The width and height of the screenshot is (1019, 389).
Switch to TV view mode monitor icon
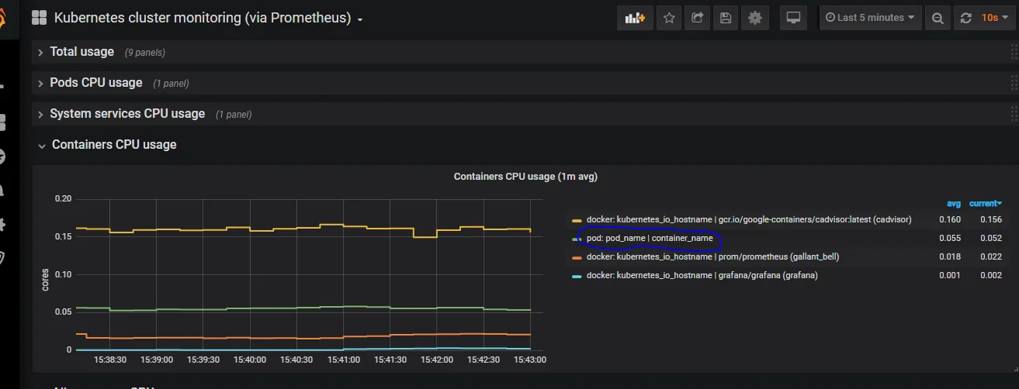[x=793, y=18]
